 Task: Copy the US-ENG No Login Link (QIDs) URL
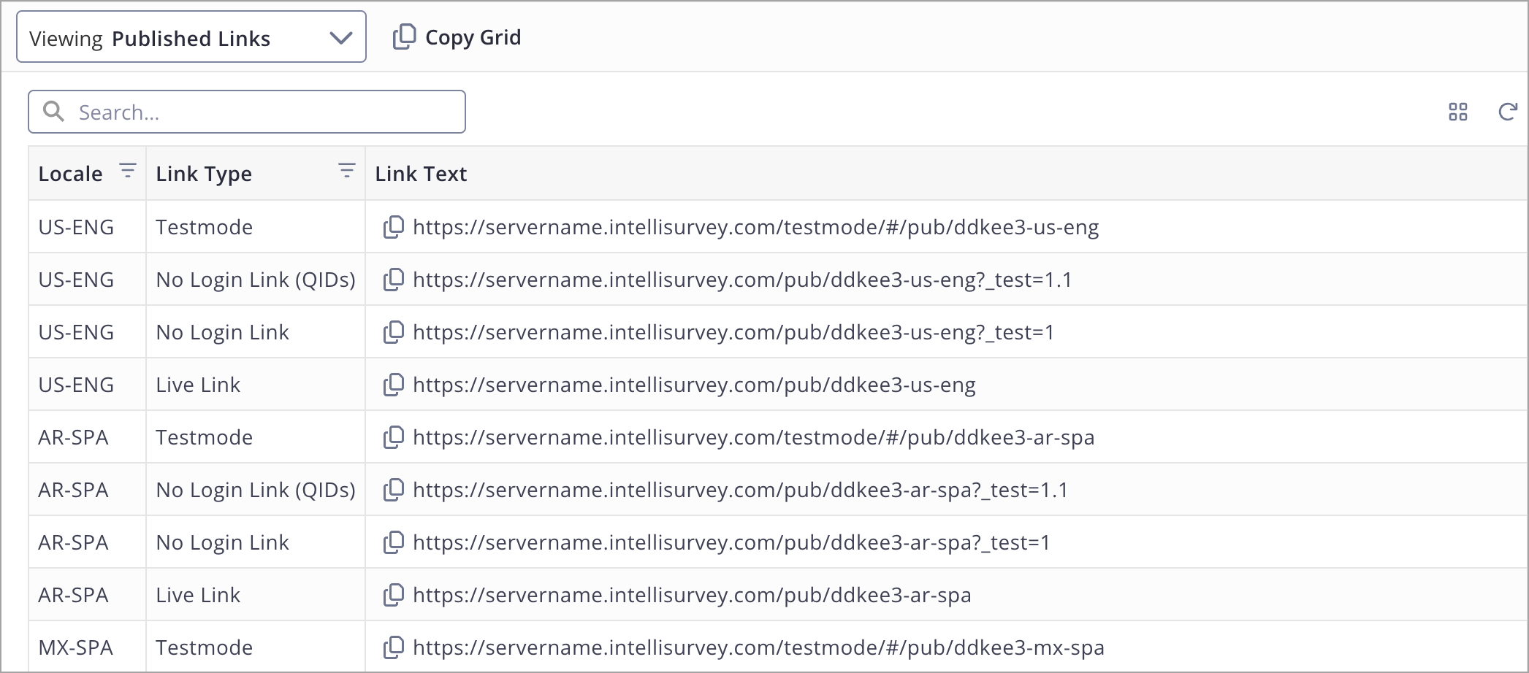394,280
